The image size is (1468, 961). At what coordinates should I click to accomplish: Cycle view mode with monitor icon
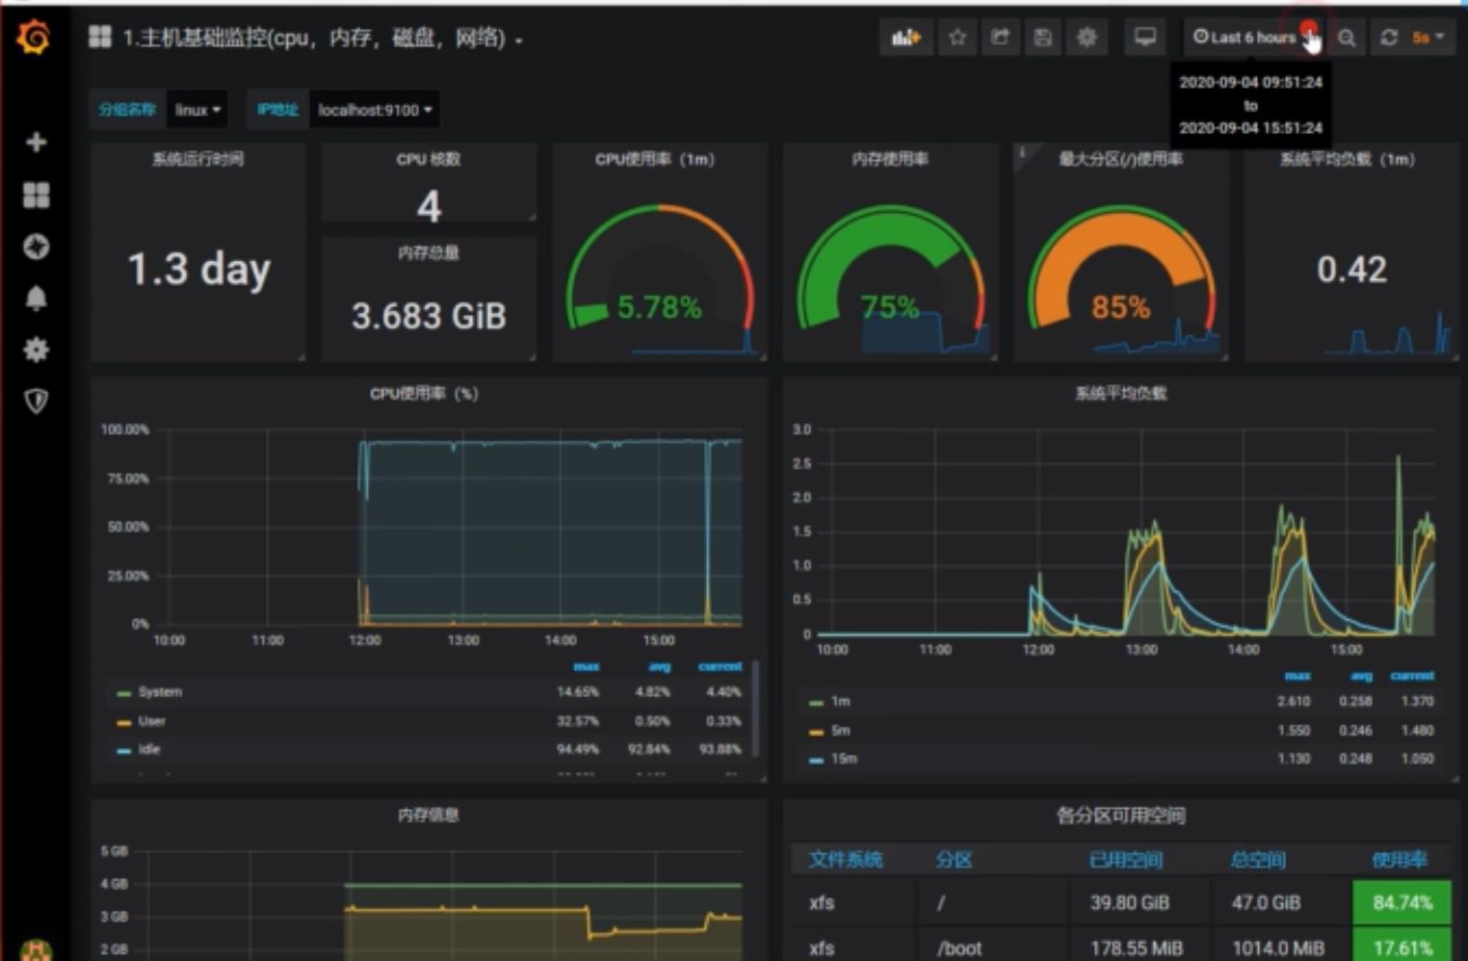[x=1144, y=38]
